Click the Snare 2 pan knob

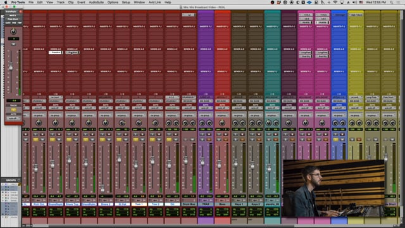(106, 123)
